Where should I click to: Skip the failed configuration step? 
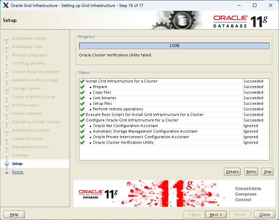point(267,172)
